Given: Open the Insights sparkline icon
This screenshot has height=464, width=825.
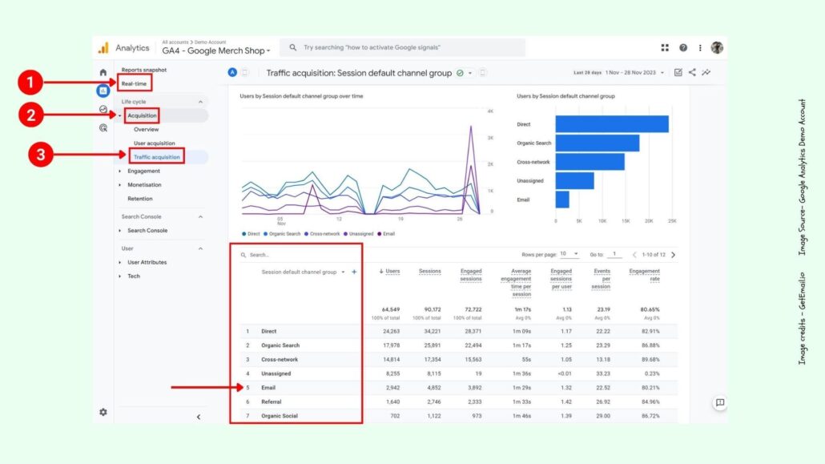Looking at the screenshot, I should tap(706, 73).
